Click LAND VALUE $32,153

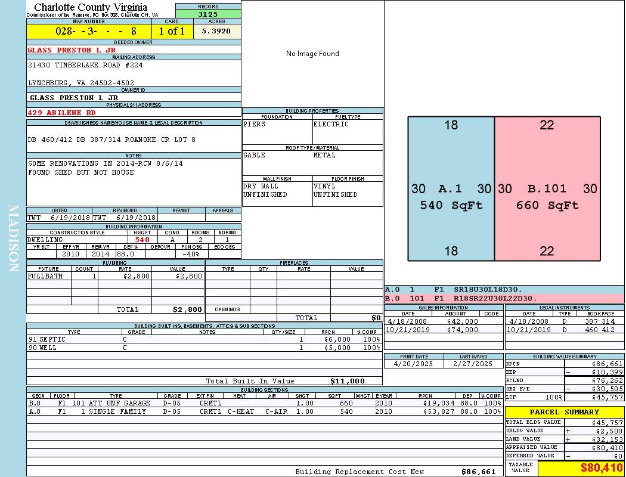point(608,439)
